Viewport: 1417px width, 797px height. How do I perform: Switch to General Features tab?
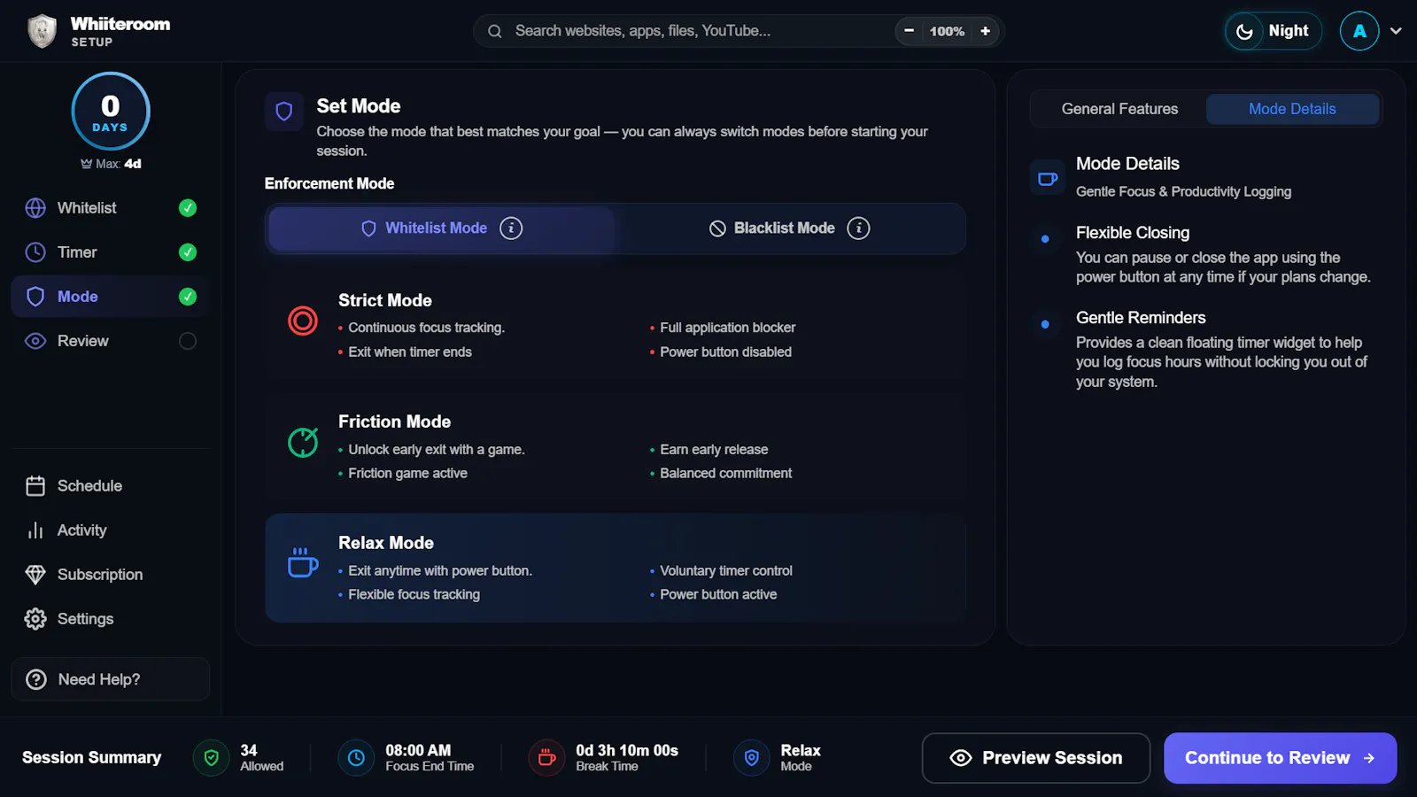pos(1119,109)
